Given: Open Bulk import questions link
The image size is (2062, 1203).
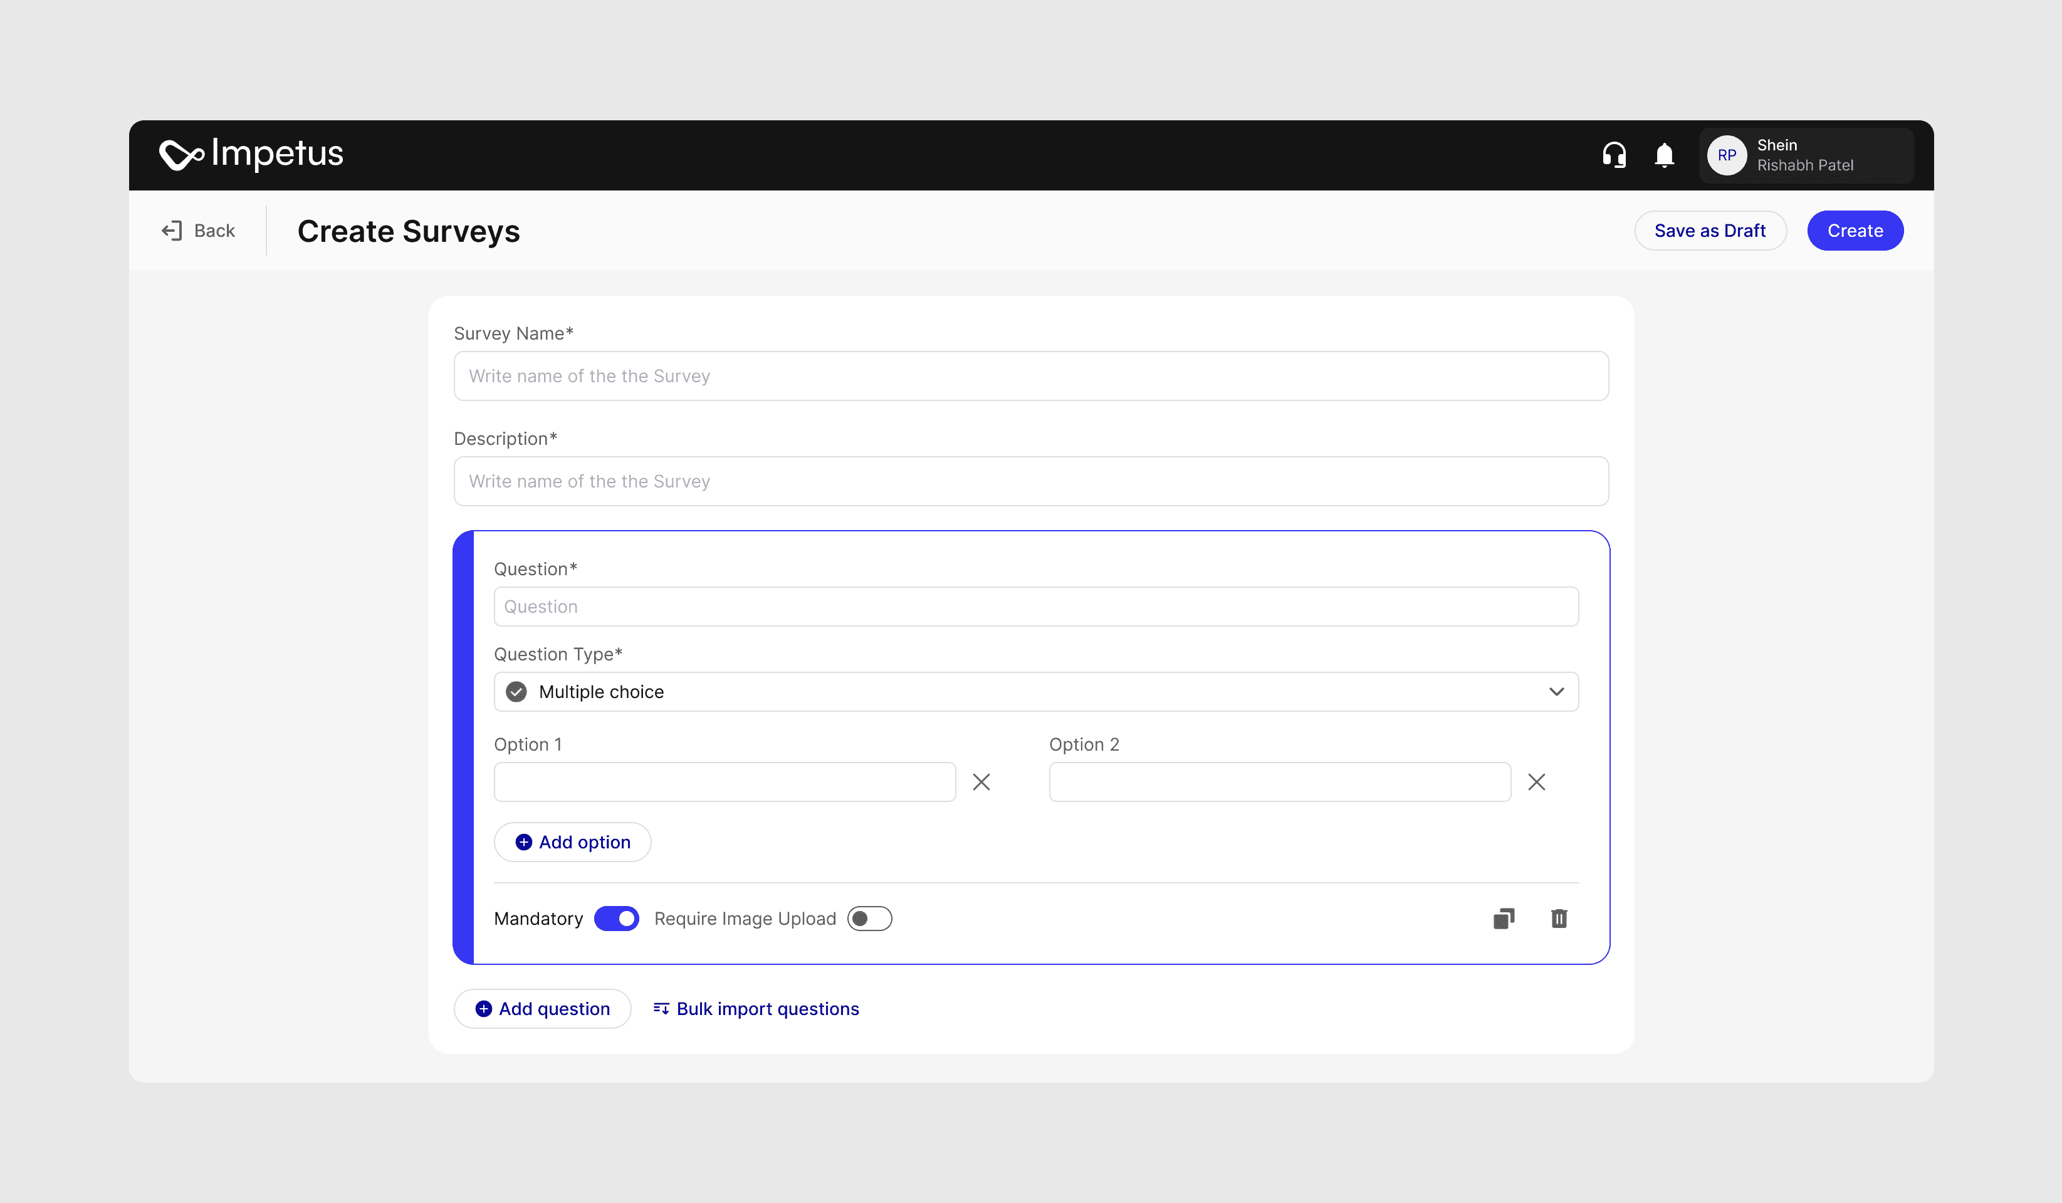Looking at the screenshot, I should point(756,1008).
